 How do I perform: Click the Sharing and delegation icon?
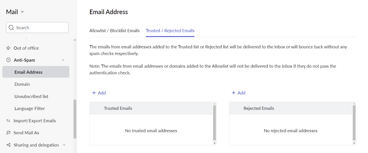coord(8,145)
